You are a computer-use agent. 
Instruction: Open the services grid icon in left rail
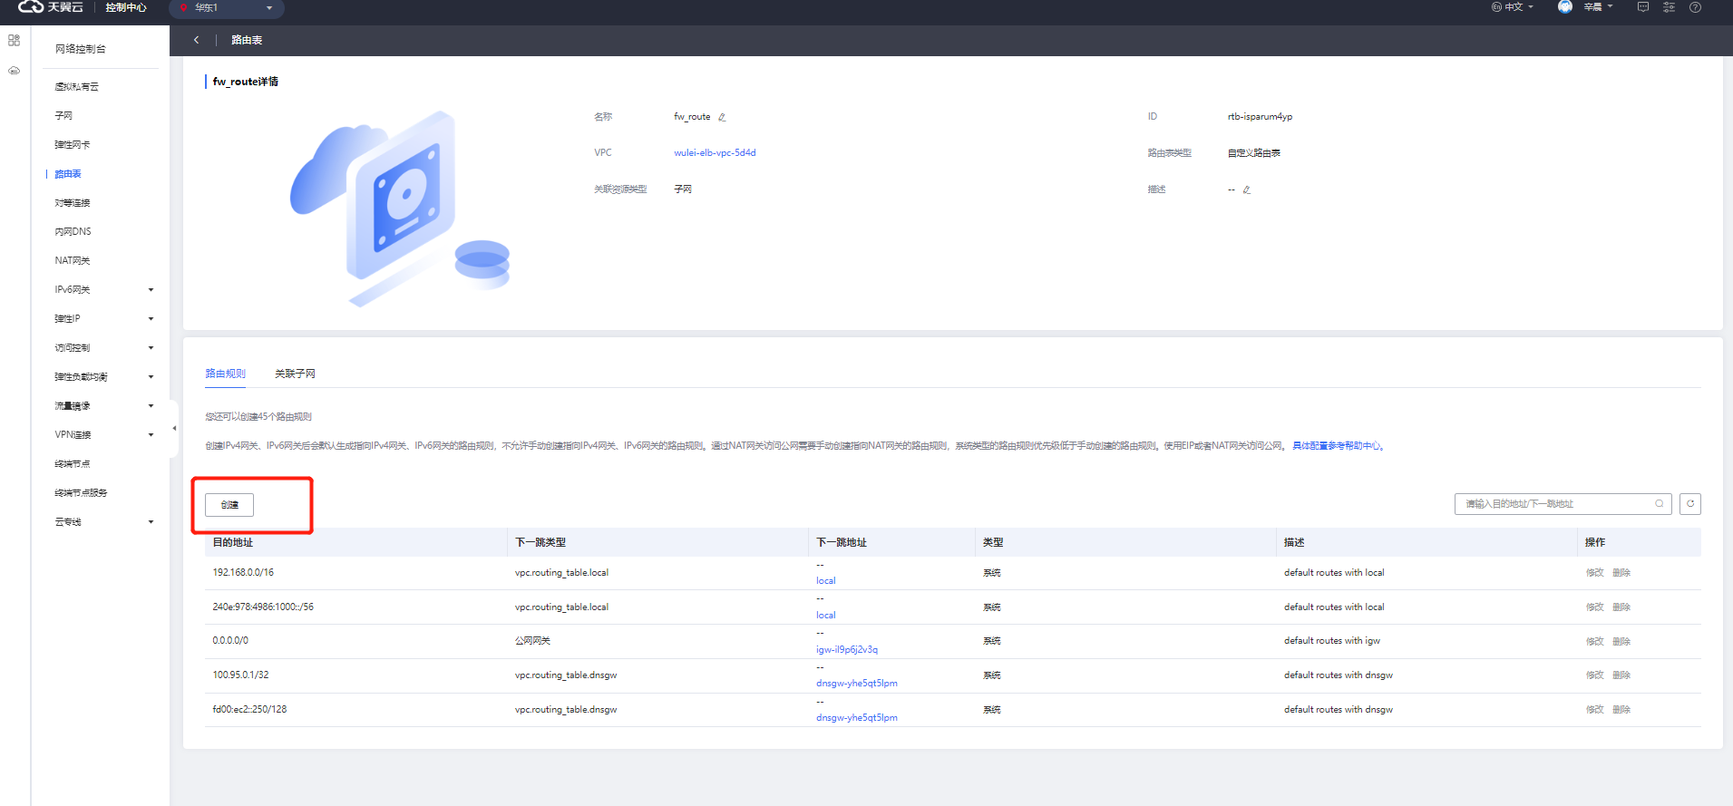click(14, 41)
